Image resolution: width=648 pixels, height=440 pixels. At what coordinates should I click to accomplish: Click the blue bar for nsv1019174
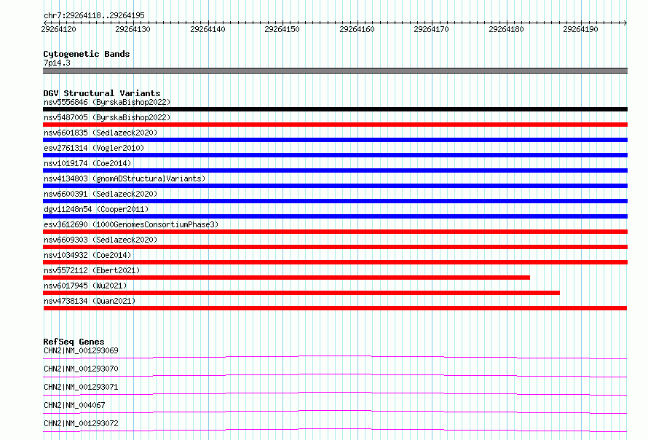[x=335, y=170]
